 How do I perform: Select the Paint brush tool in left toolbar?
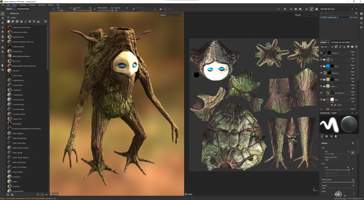click(x=3, y=14)
